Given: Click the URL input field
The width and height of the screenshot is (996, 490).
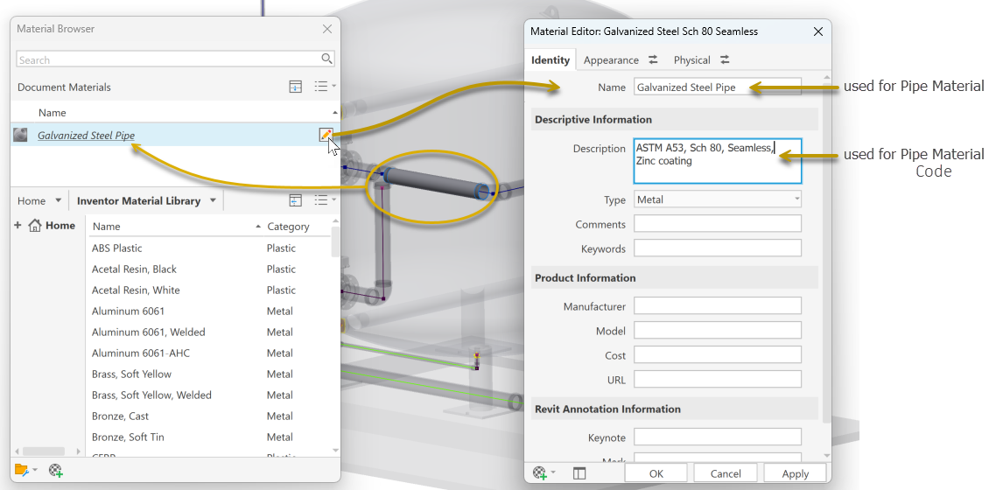Looking at the screenshot, I should click(717, 380).
